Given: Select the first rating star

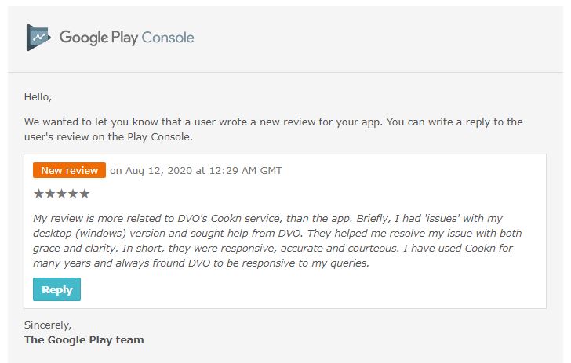Looking at the screenshot, I should coord(38,194).
